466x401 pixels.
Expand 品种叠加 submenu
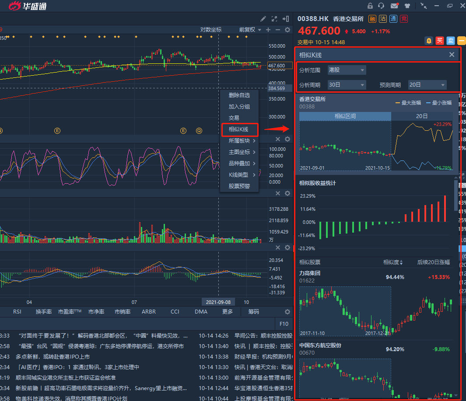pyautogui.click(x=239, y=164)
